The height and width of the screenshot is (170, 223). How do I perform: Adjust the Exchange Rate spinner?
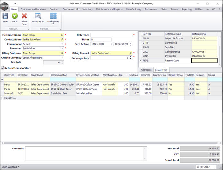coord(130,58)
